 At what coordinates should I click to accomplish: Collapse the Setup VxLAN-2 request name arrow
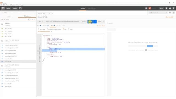(38, 17)
